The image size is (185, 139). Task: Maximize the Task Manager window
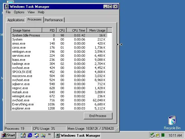tap(110, 7)
